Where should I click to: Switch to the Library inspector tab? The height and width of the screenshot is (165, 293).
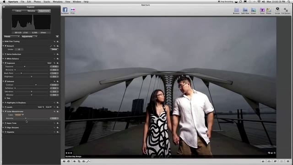pyautogui.click(x=18, y=11)
